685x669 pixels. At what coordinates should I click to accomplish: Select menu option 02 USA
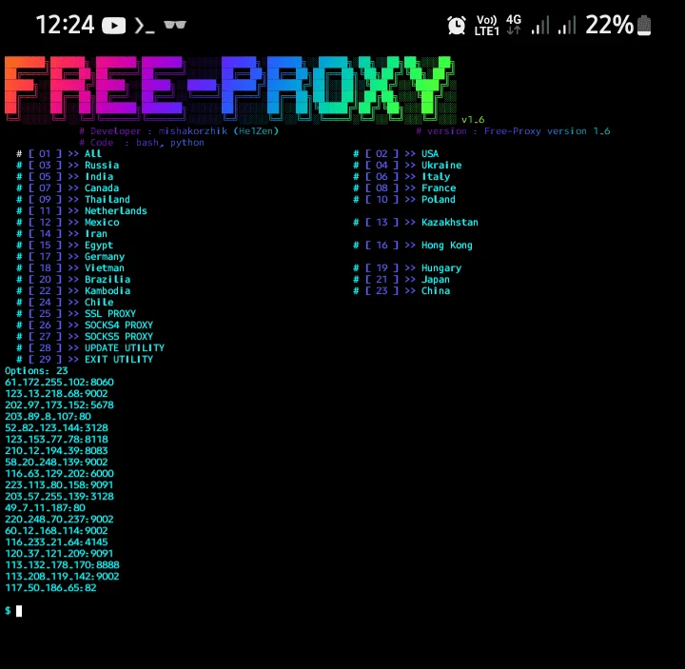click(x=396, y=154)
